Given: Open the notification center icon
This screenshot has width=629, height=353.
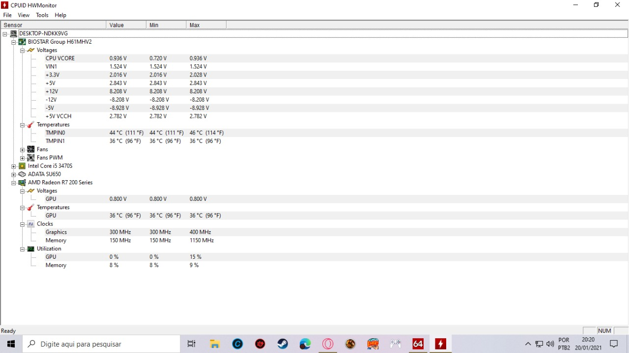Looking at the screenshot, I should pyautogui.click(x=614, y=344).
